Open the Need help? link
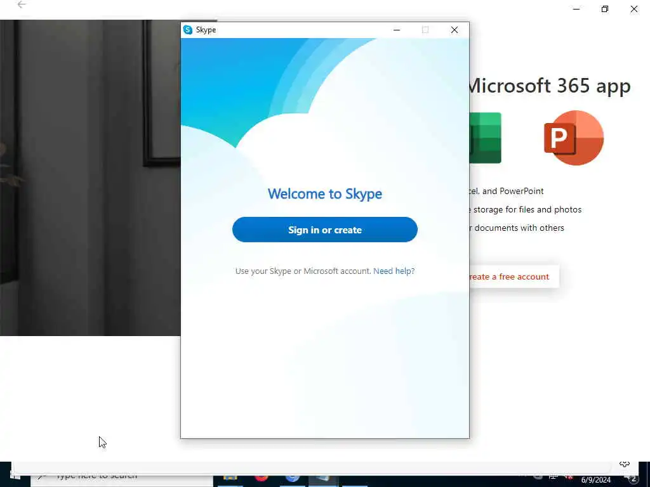The height and width of the screenshot is (487, 650). click(394, 271)
